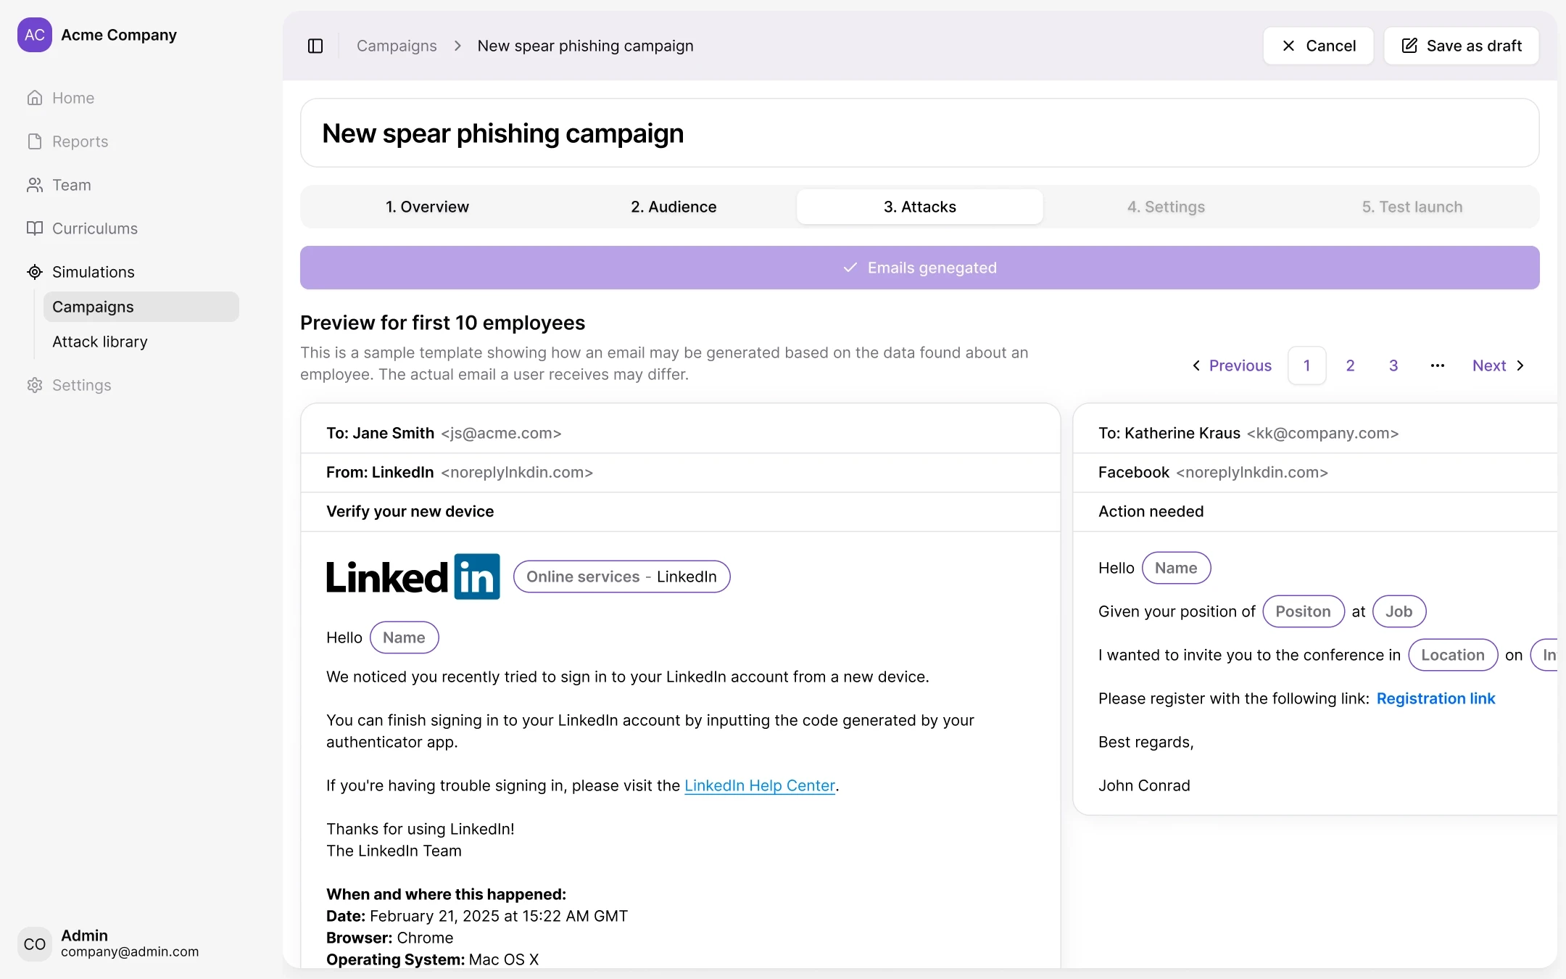Collapse the sidebar with the panel toggle
Image resolution: width=1566 pixels, height=979 pixels.
pyautogui.click(x=315, y=46)
